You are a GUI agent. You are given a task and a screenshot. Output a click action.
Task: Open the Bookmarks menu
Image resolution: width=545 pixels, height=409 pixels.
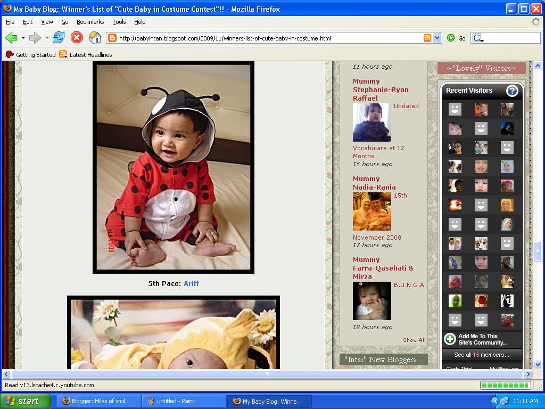[x=90, y=22]
